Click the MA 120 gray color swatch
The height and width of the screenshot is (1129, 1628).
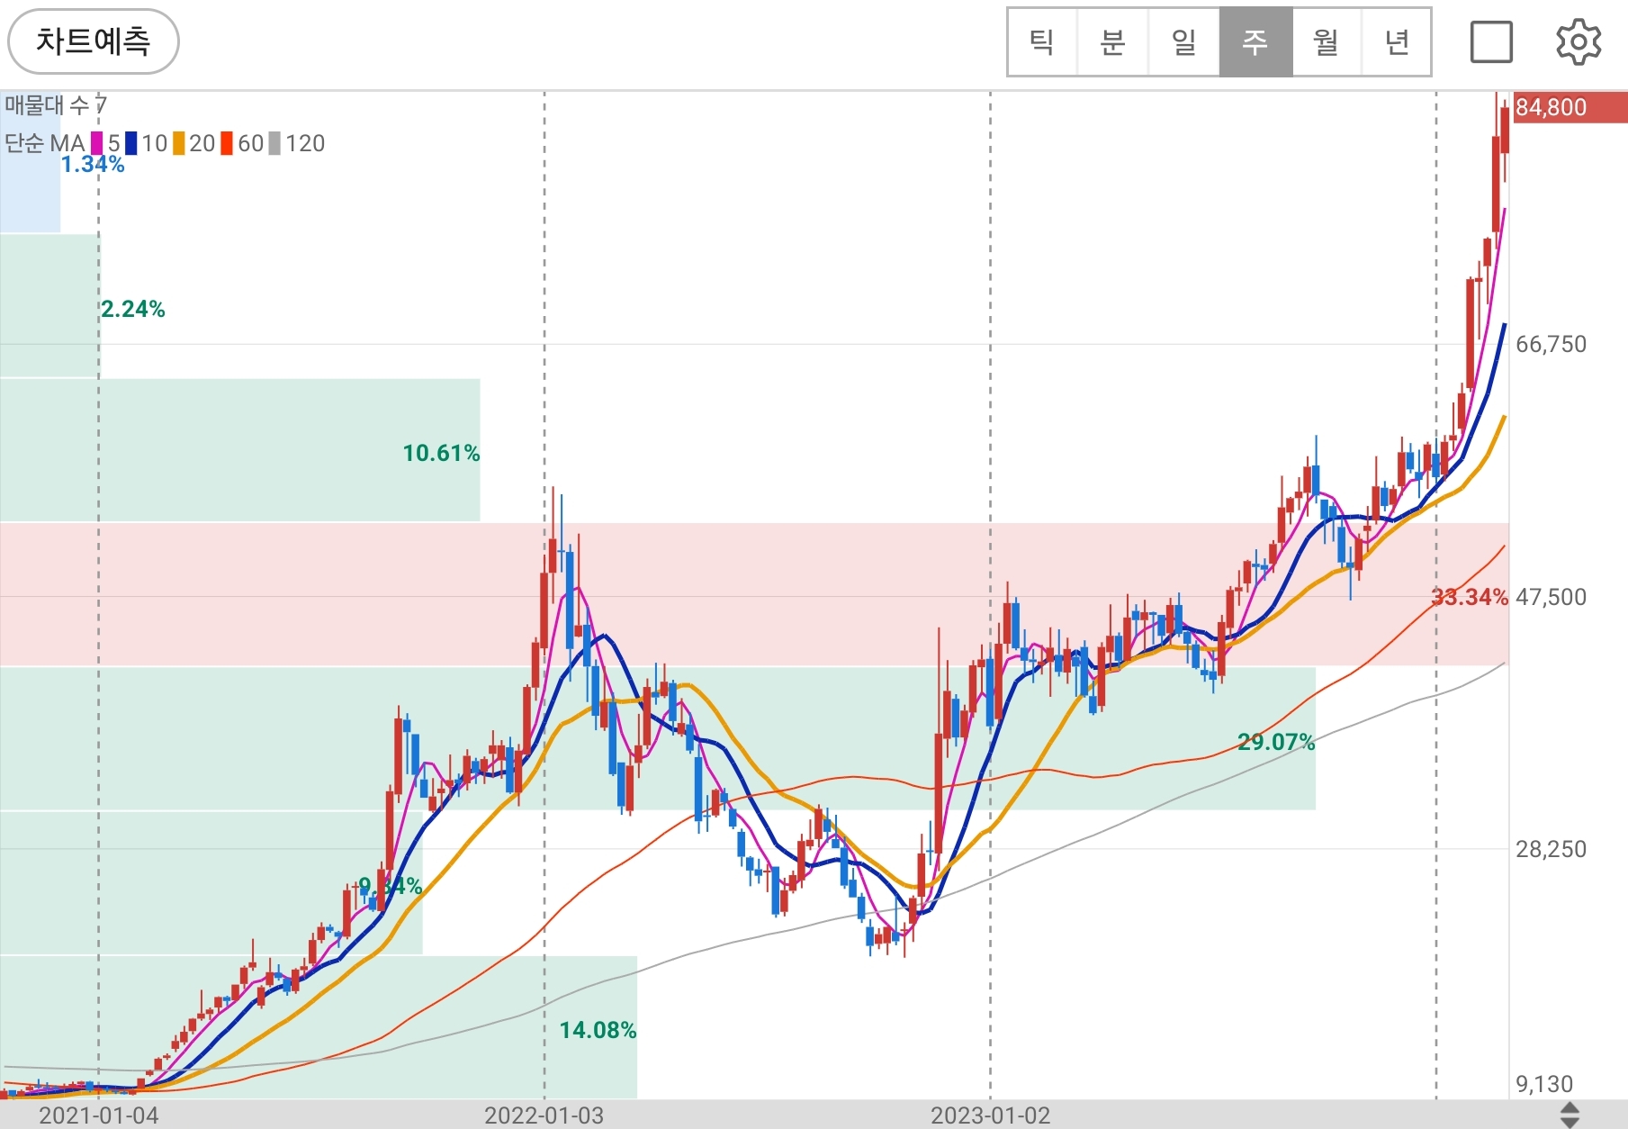[x=274, y=143]
